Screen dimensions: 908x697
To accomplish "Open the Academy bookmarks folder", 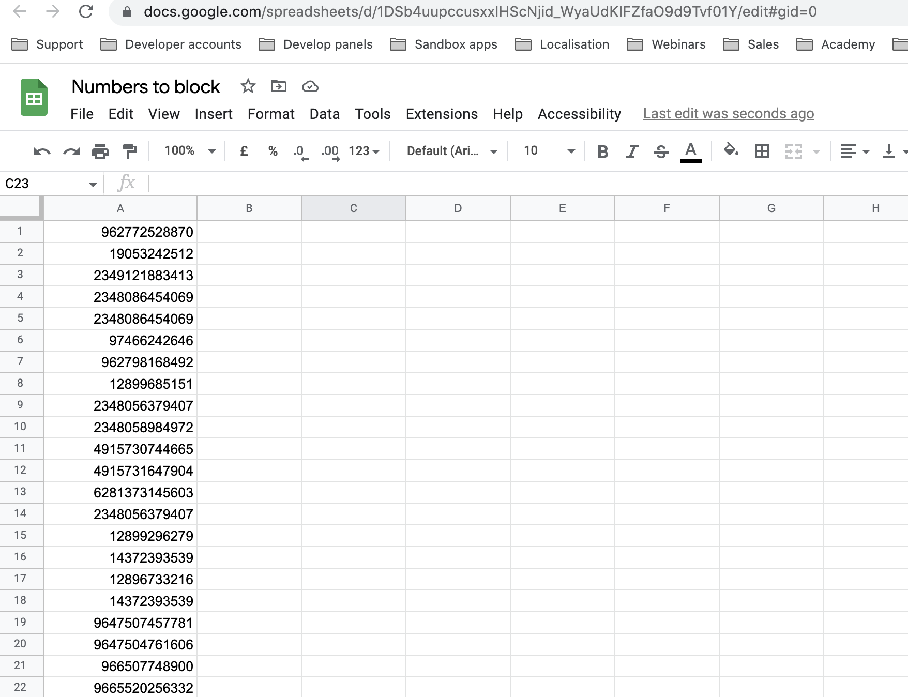I will coord(836,44).
